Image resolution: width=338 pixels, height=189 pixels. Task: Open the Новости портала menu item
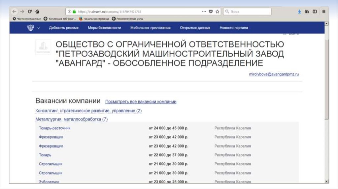[234, 28]
